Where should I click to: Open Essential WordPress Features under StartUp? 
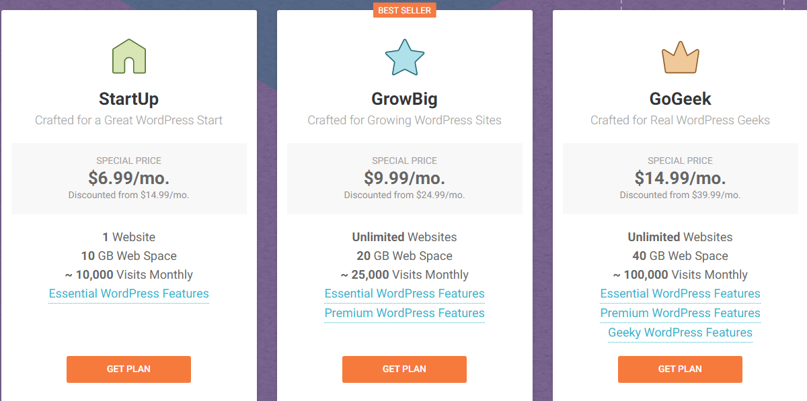pyautogui.click(x=128, y=294)
